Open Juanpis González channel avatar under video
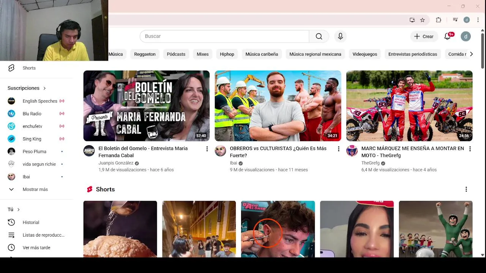Viewport: 486px width, 273px height. [x=89, y=151]
